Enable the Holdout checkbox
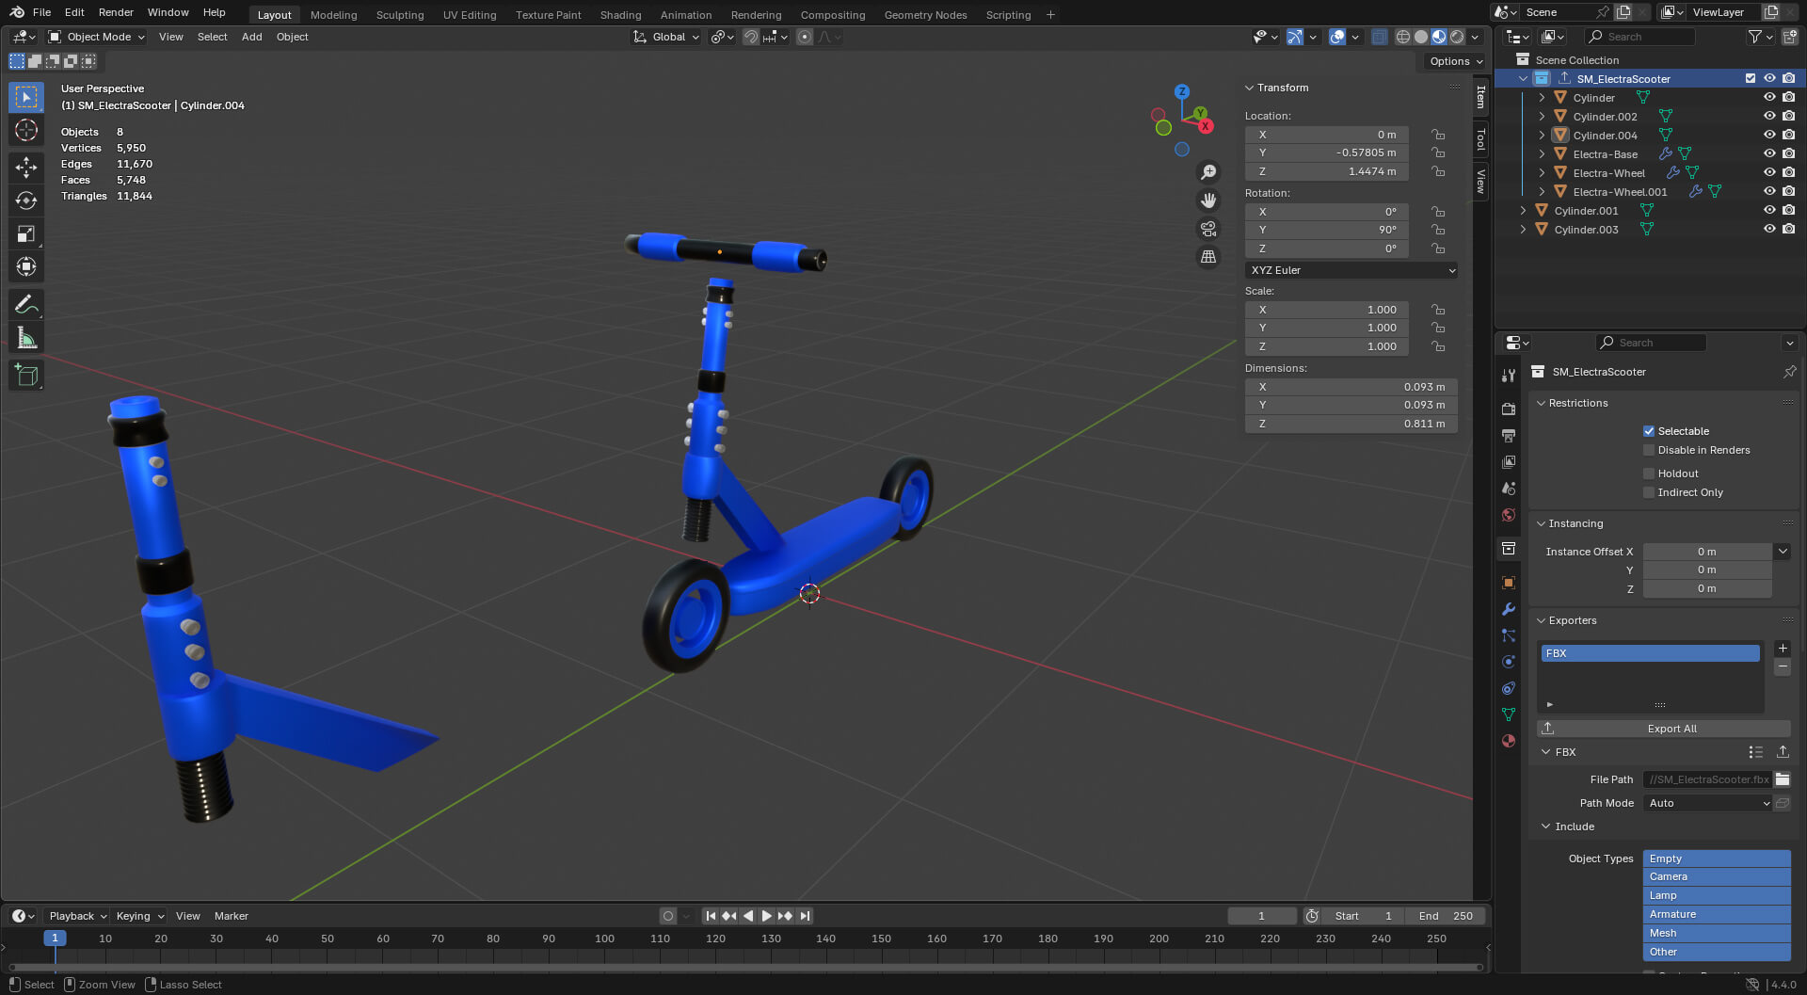Screen dimensions: 1807x995 click(x=1649, y=473)
